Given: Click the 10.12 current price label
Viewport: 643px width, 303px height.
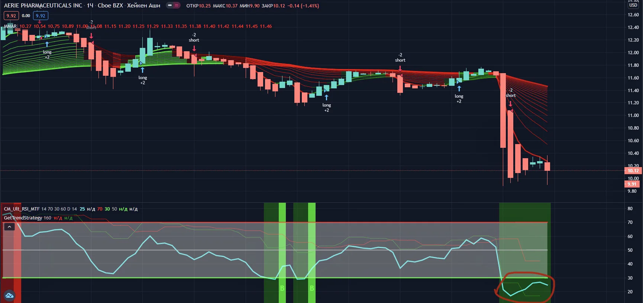Looking at the screenshot, I should click(x=633, y=171).
